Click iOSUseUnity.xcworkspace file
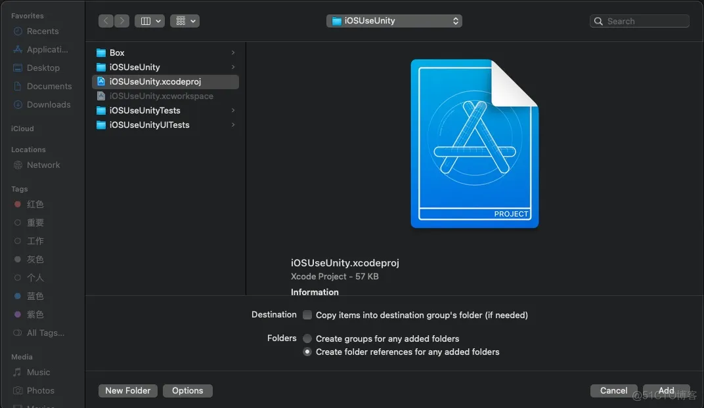Viewport: 704px width, 408px height. pos(165,96)
